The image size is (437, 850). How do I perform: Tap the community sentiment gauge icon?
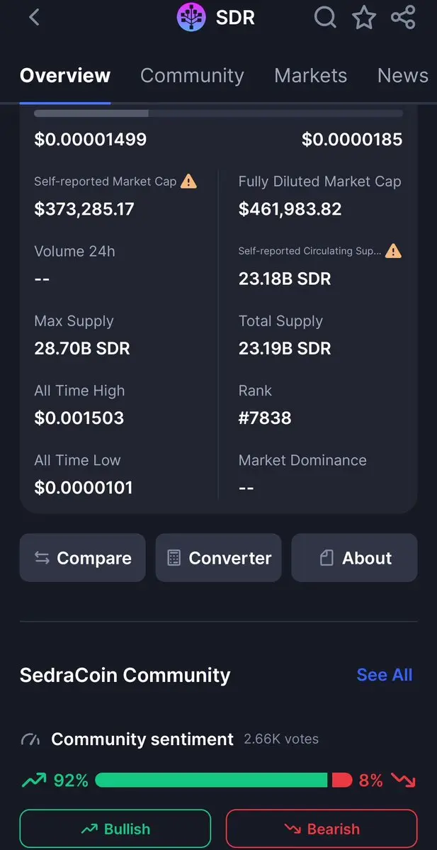coord(30,739)
